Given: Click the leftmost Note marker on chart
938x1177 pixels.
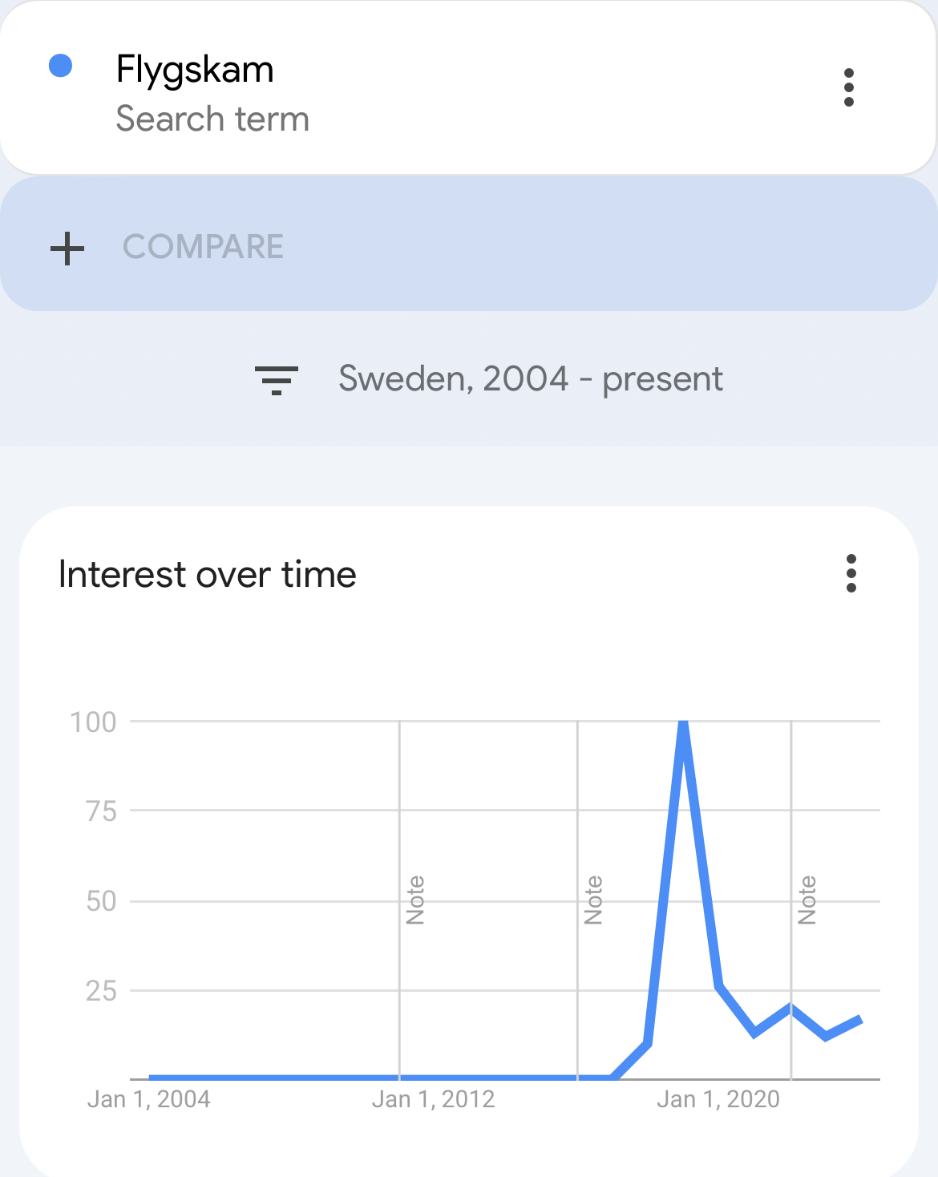Looking at the screenshot, I should point(415,900).
